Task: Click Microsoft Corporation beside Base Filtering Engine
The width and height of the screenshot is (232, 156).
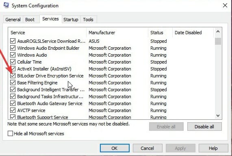Action: [110, 83]
